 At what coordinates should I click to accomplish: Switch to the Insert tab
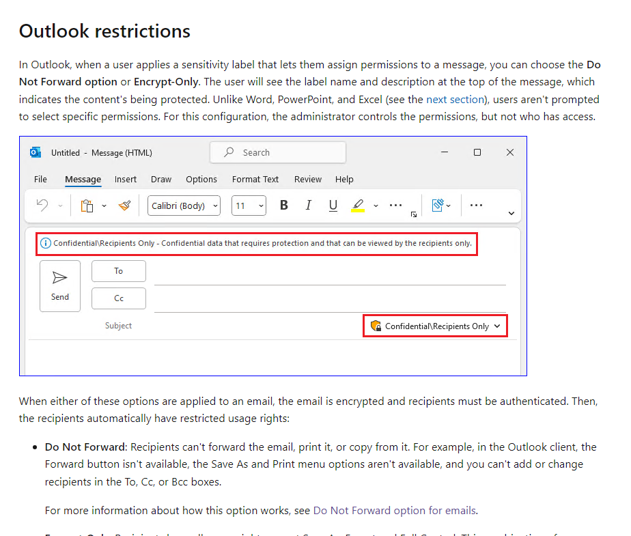[x=126, y=179]
